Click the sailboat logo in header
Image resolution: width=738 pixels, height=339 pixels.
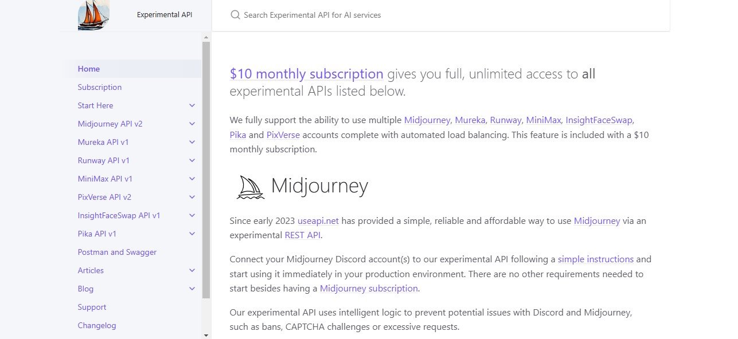(x=93, y=15)
